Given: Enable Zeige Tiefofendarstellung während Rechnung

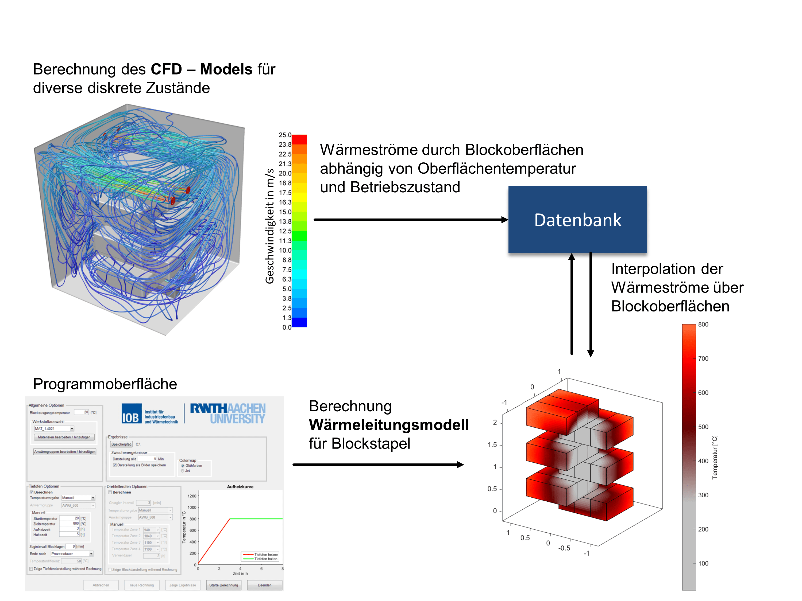Looking at the screenshot, I should (31, 569).
